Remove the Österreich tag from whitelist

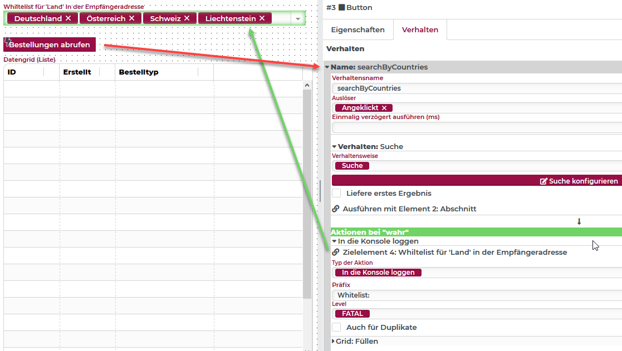click(131, 18)
